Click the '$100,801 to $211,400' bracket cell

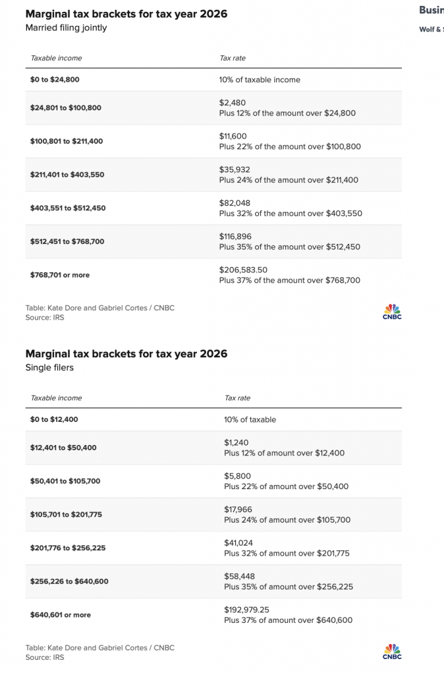coord(67,141)
